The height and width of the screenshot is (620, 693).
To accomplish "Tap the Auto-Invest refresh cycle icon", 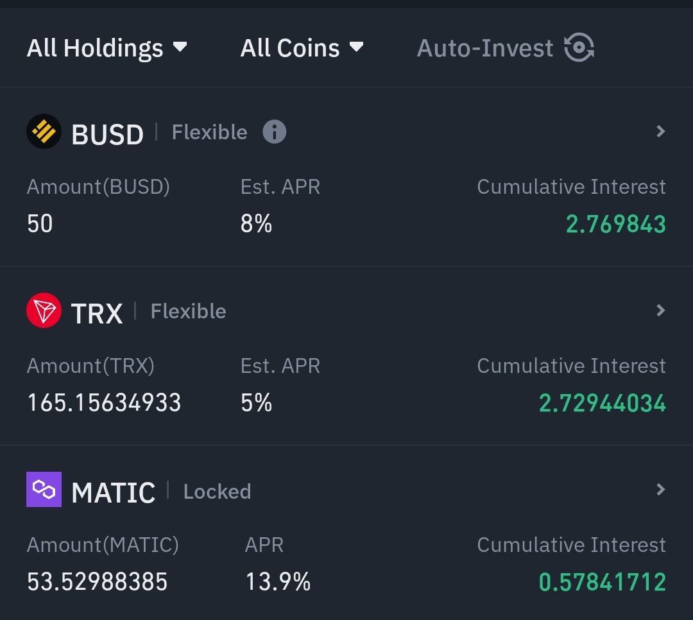I will click(x=579, y=47).
